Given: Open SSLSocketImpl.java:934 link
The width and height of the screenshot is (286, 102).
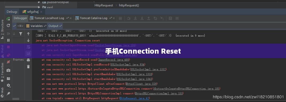Looking at the screenshot, I should coord(127,64).
